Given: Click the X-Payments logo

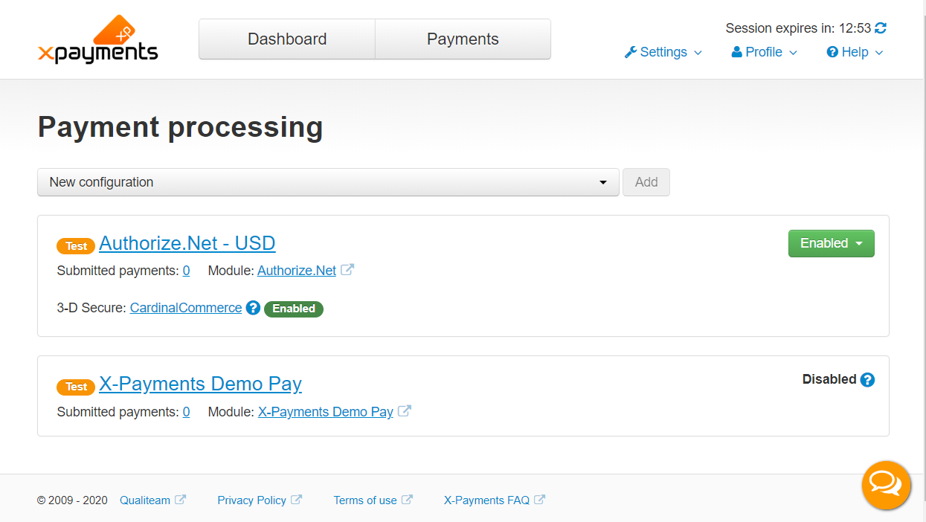Looking at the screenshot, I should coord(97,39).
